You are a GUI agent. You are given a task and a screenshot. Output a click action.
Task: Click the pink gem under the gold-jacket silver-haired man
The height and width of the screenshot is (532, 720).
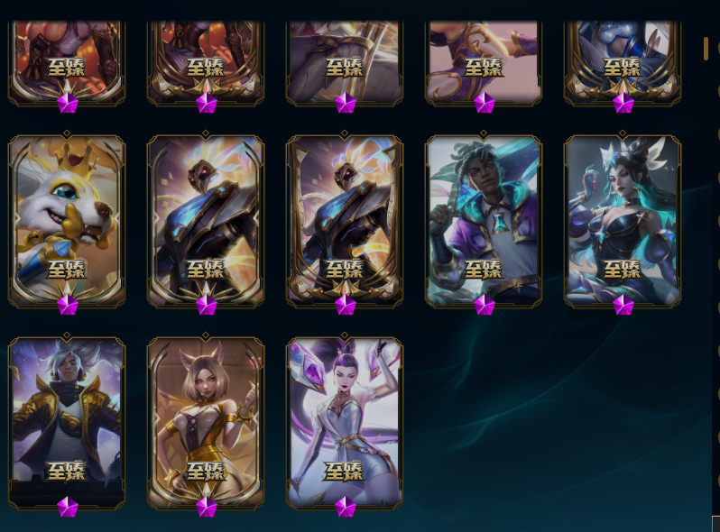coord(68,507)
